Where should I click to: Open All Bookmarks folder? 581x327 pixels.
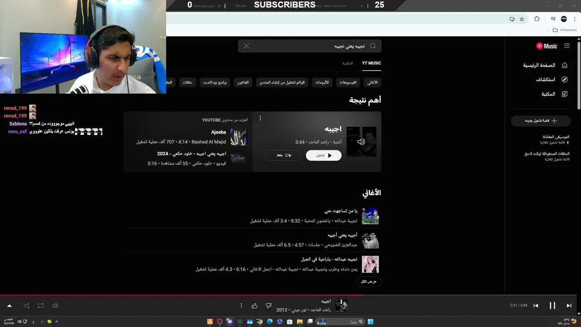pos(565,30)
